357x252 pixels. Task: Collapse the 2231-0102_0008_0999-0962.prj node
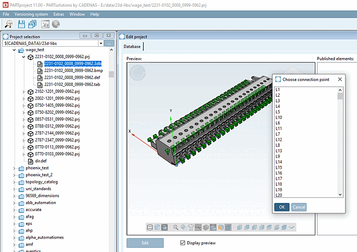coord(24,57)
